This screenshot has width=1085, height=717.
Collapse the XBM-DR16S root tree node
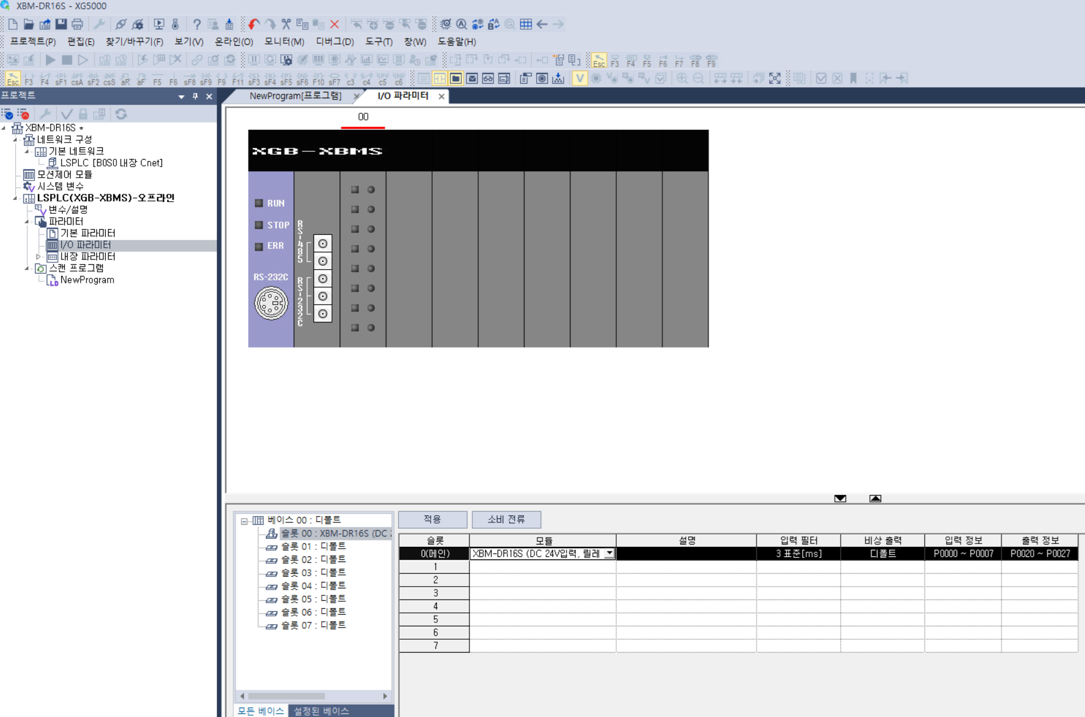coord(5,127)
